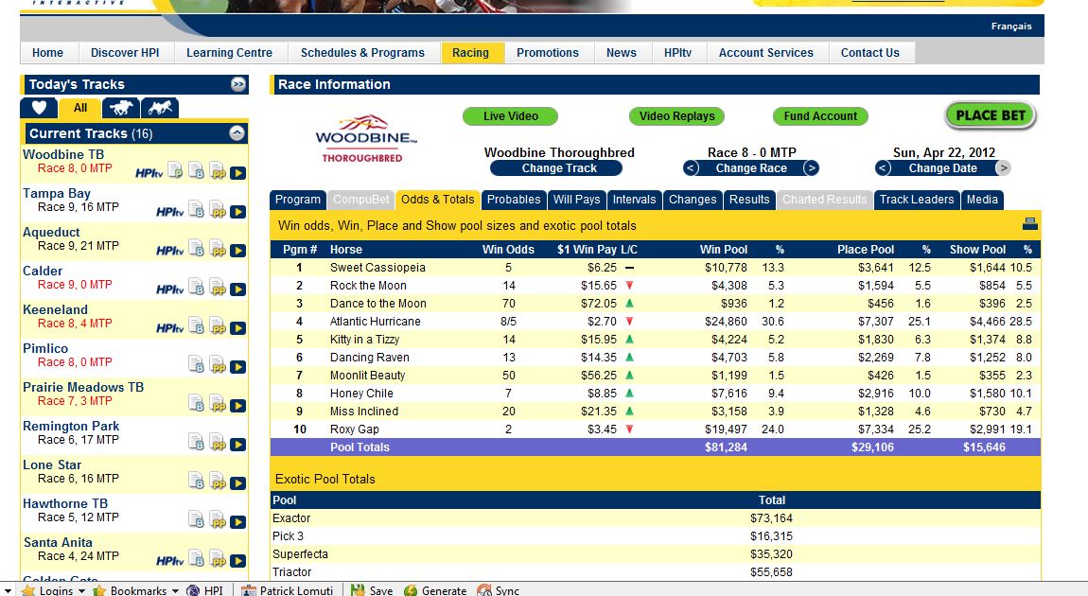
Task: Play live video for Woodbine TB
Action: (x=238, y=173)
